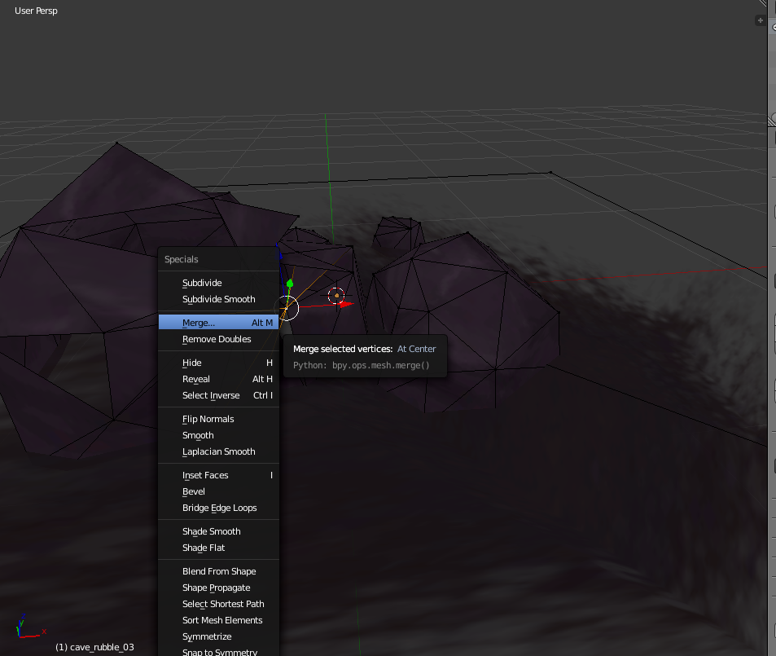The width and height of the screenshot is (776, 656).
Task: Choose Shade Flat entry
Action: point(218,548)
